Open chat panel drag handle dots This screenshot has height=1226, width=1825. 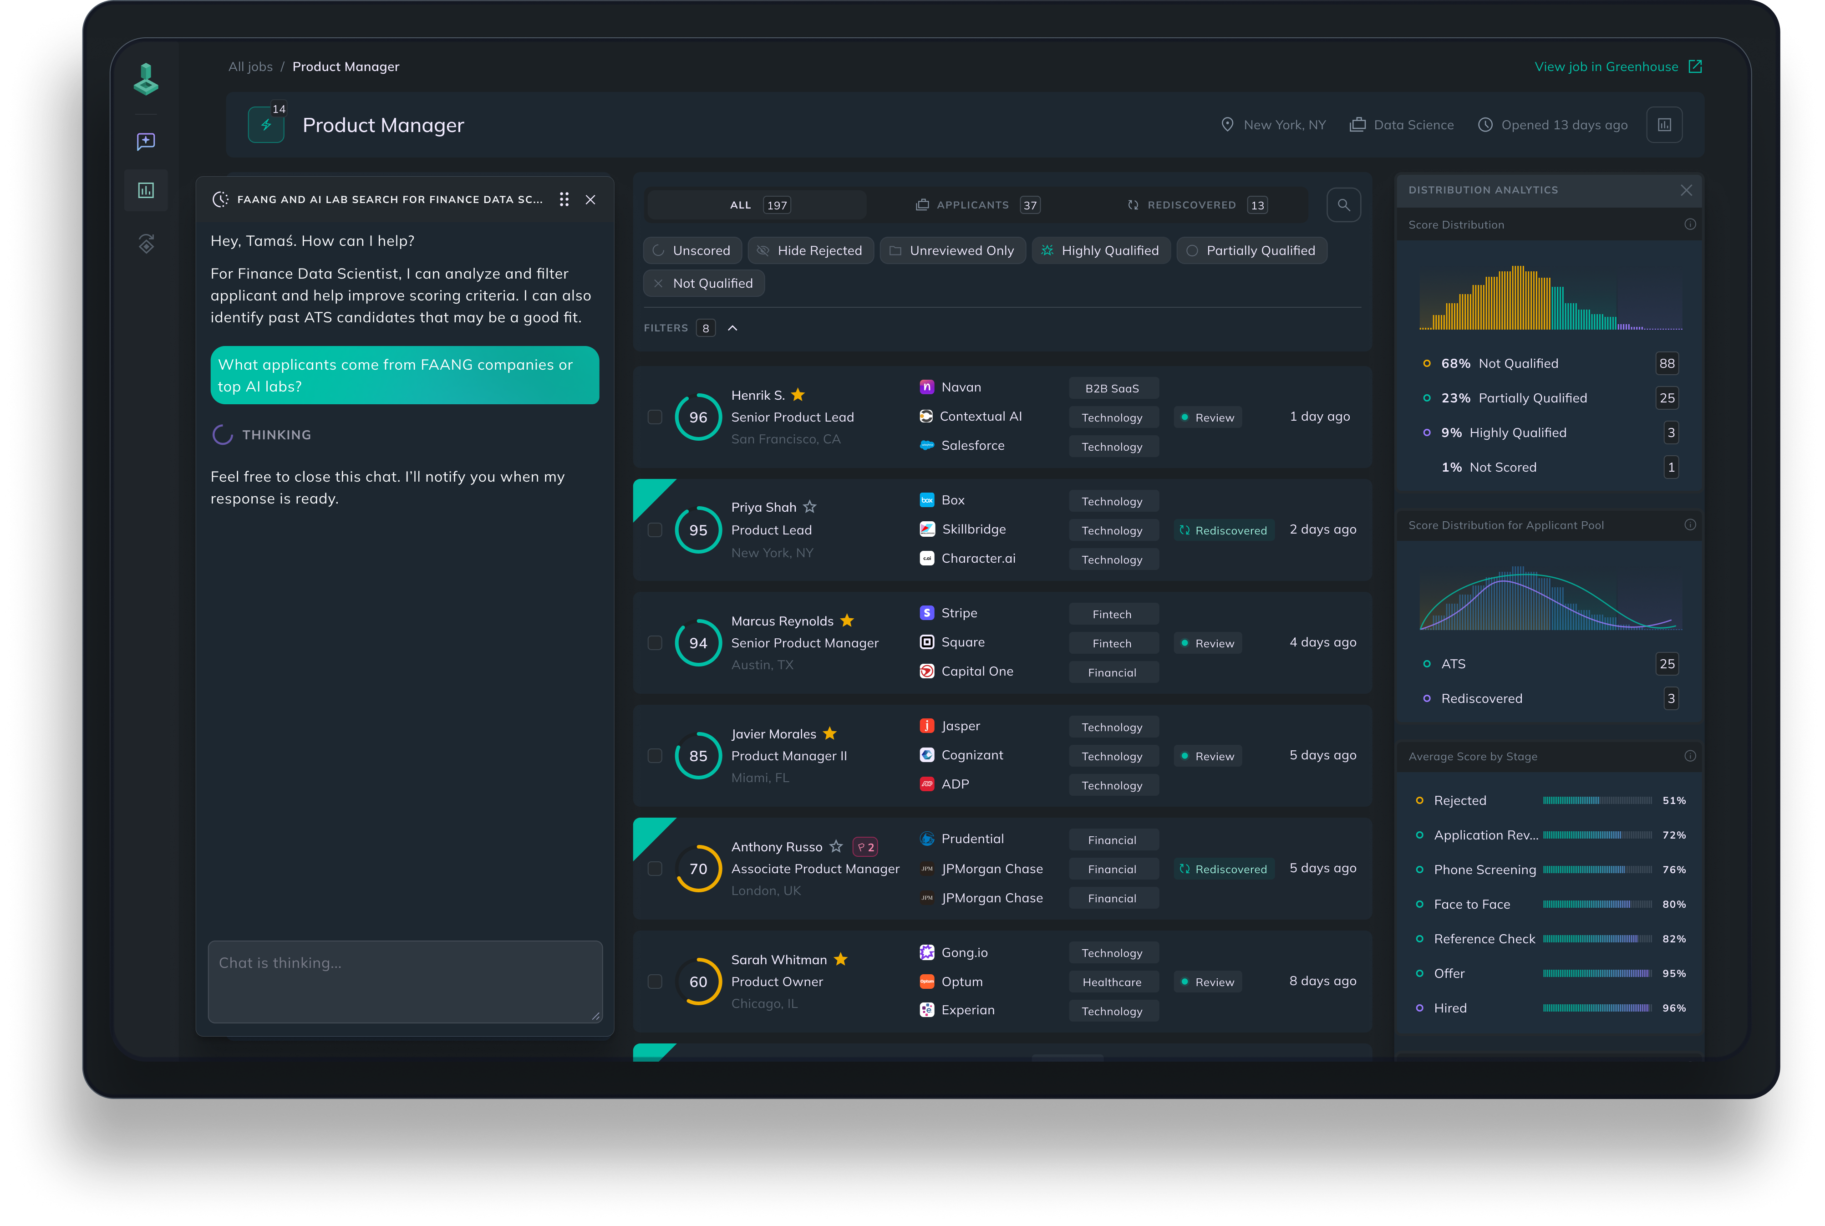pos(564,199)
